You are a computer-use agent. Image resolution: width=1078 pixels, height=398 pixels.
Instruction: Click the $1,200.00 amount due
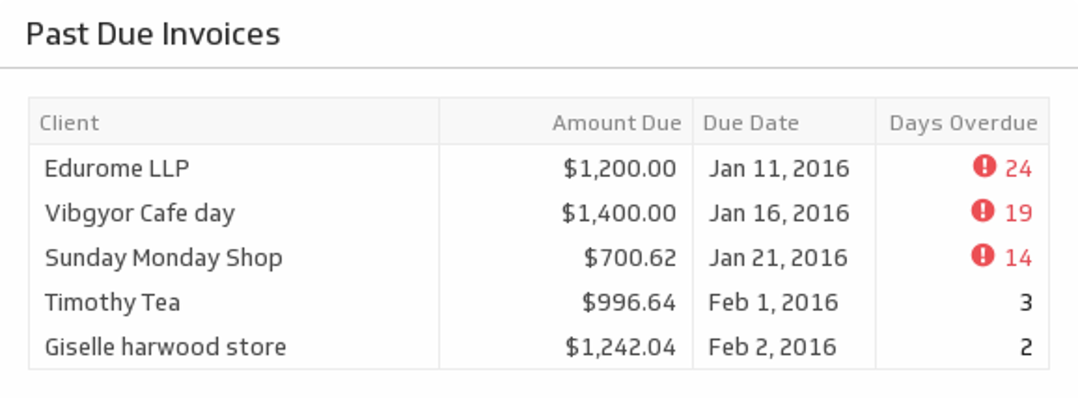tap(619, 168)
